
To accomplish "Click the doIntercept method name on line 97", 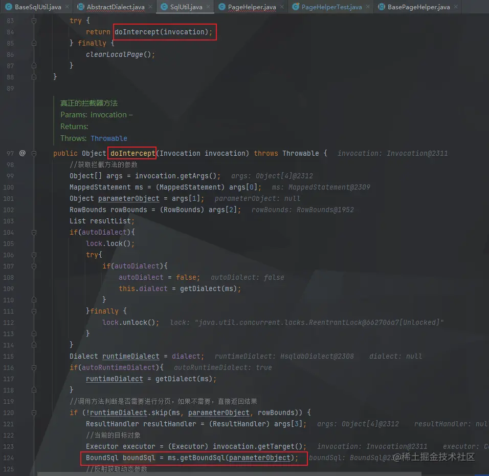I will (x=132, y=153).
